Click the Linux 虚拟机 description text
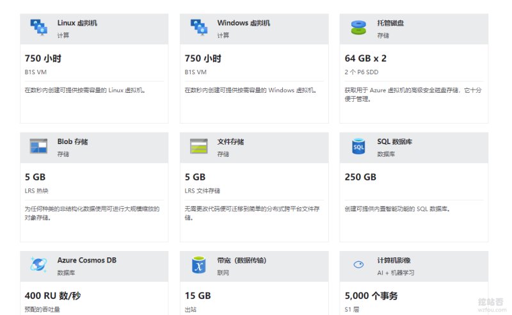The width and height of the screenshot is (512, 315). (x=85, y=90)
